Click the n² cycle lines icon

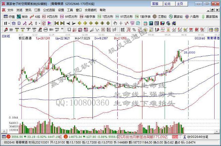pos(57,30)
